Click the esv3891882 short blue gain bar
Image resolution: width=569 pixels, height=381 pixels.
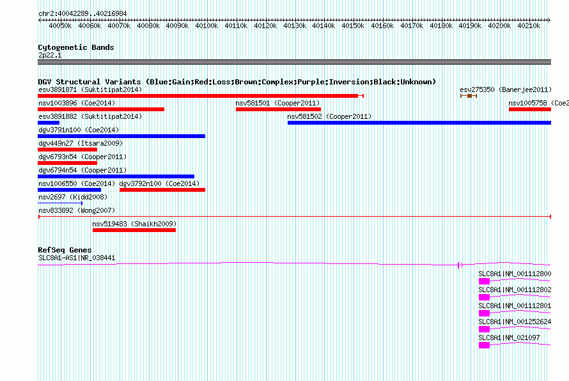tap(49, 123)
